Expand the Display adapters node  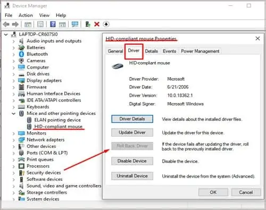(14, 81)
